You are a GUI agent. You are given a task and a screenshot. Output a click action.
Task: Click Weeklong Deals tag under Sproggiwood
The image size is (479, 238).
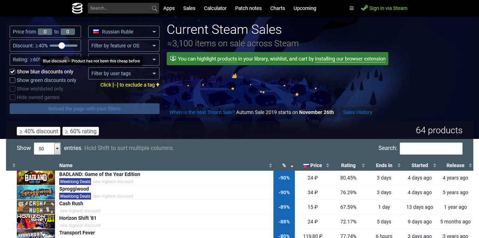pos(75,196)
